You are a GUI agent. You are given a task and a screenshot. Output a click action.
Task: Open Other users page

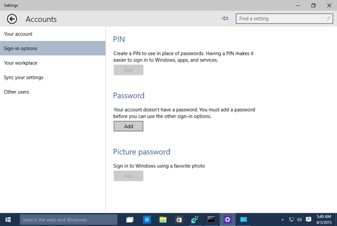[x=53, y=92]
